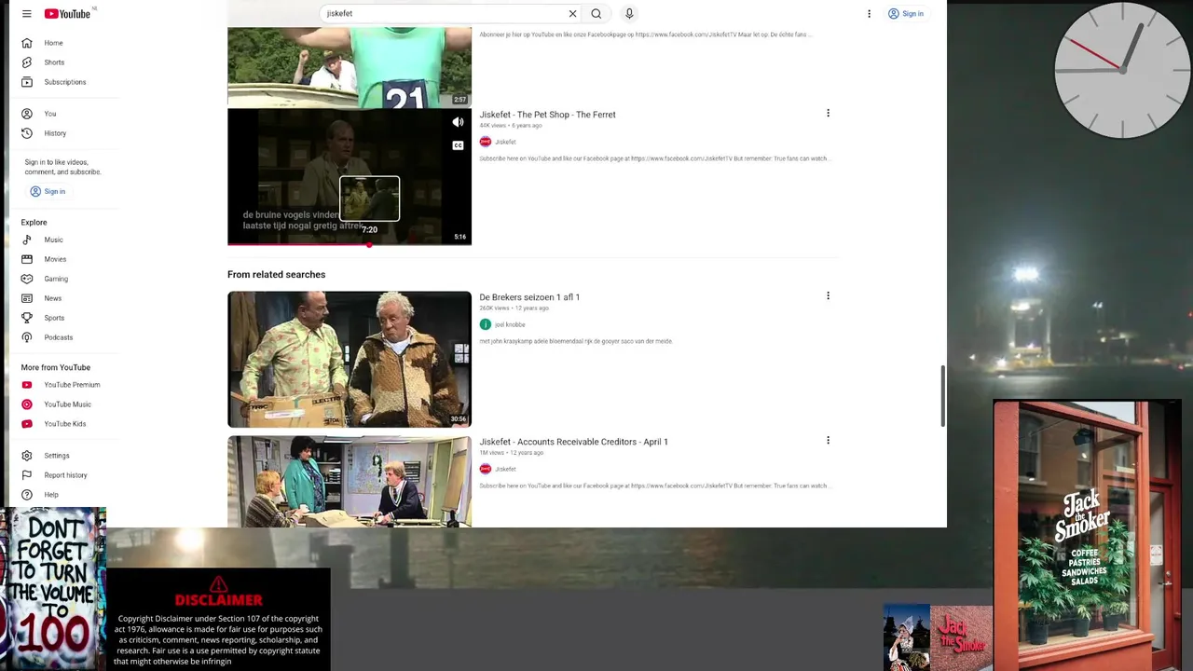Open the top-bar settings dots menu
Screen dimensions: 1193x671
[x=869, y=14]
